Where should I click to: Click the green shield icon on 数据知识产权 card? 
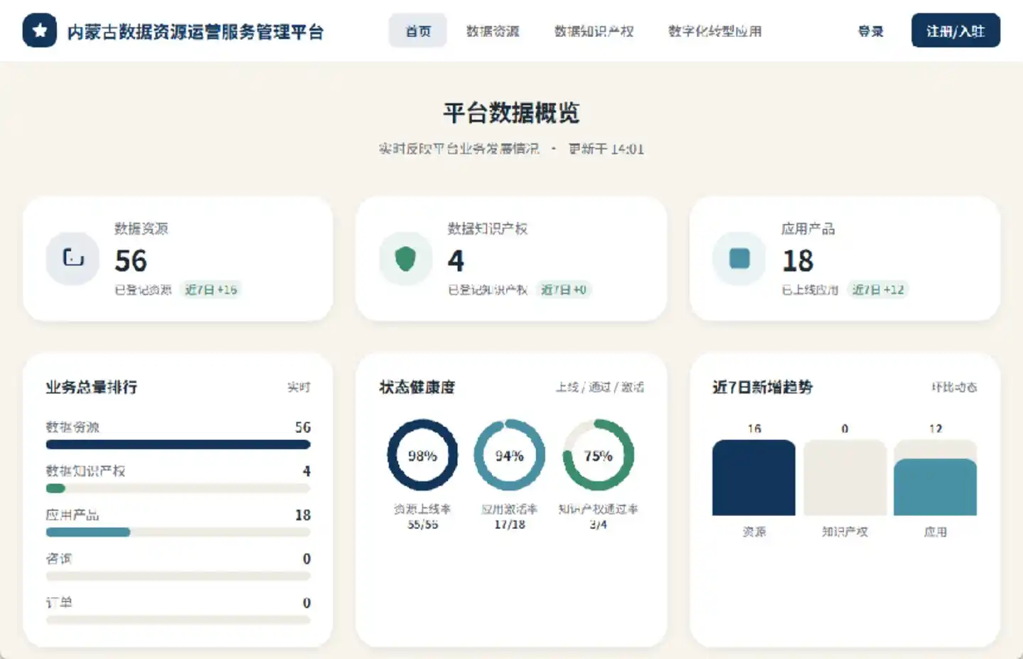405,258
